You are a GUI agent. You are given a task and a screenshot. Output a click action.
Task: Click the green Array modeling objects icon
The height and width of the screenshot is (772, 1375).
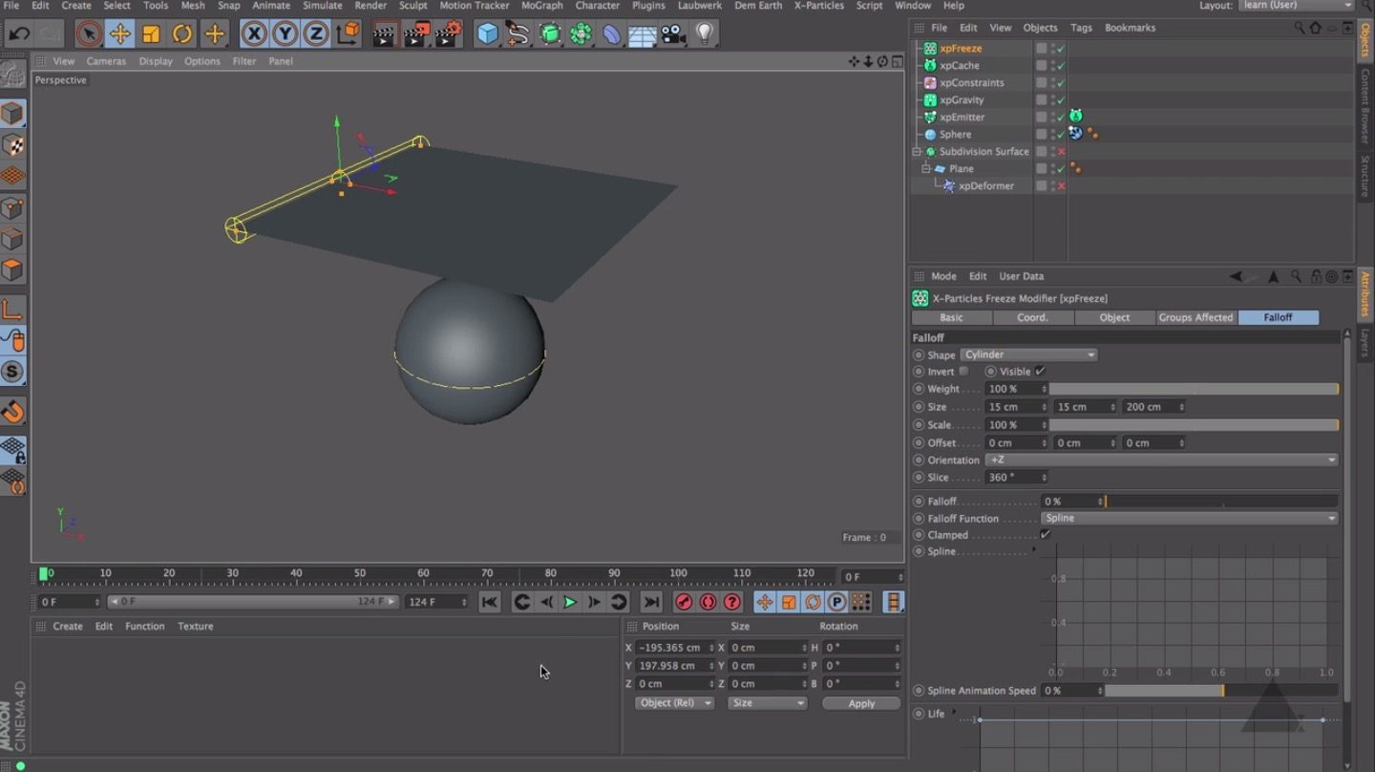(x=581, y=34)
